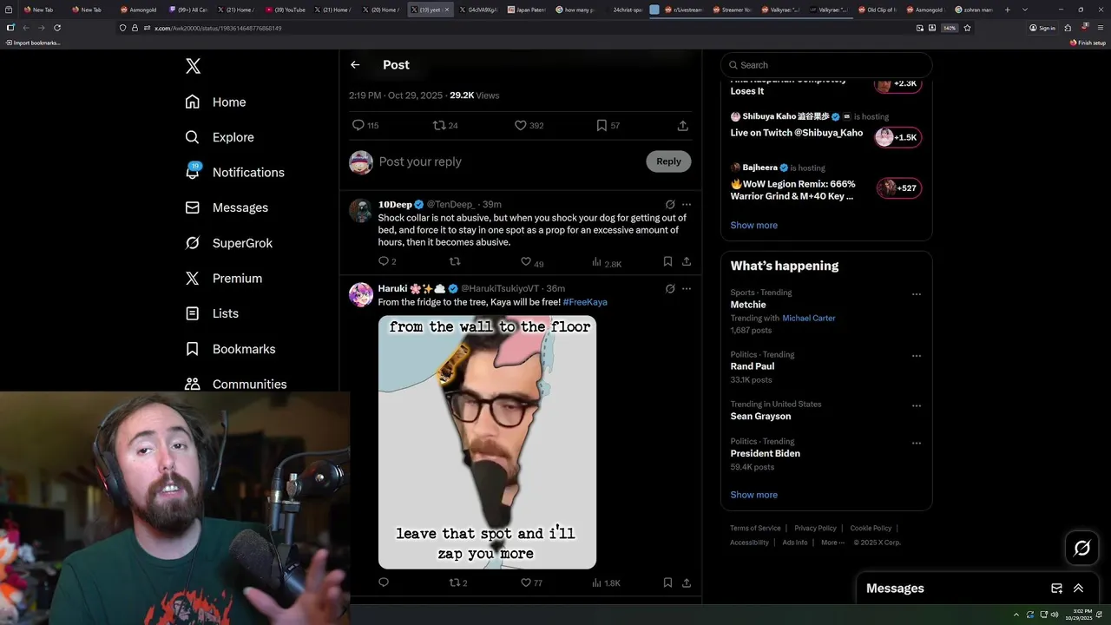Open the Rand Paul trending topic
The image size is (1111, 625).
click(x=752, y=366)
